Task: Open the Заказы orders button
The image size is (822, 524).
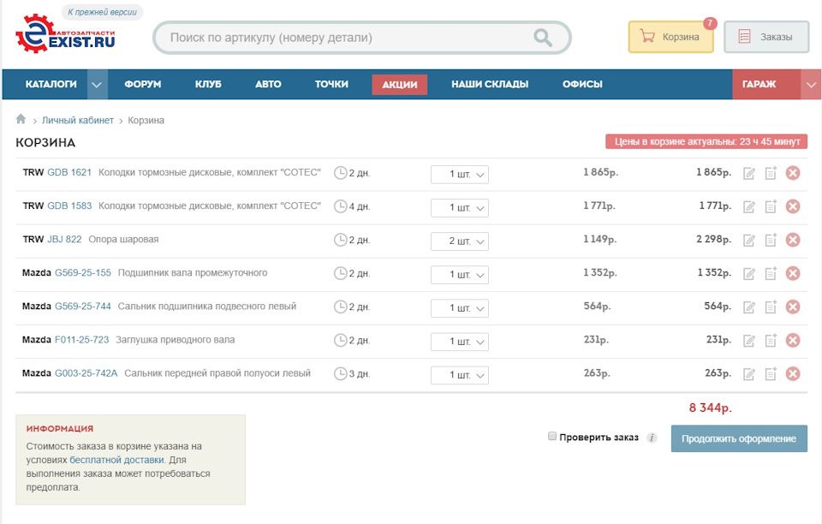Action: pyautogui.click(x=766, y=37)
